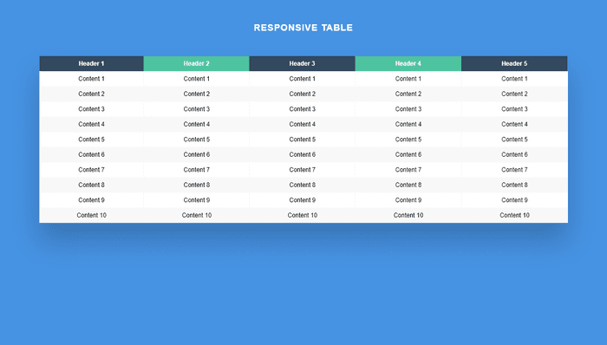Image resolution: width=607 pixels, height=345 pixels.
Task: Click Content 3 under Header 1
Action: tap(91, 109)
